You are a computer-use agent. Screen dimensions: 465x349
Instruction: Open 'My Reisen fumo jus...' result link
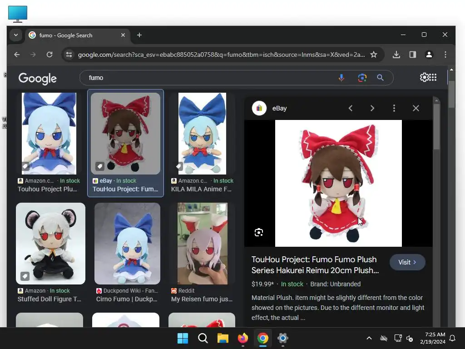point(202,299)
